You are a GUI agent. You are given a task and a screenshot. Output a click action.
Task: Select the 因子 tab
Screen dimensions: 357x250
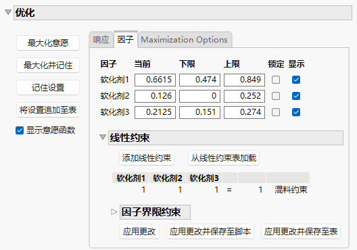click(126, 39)
